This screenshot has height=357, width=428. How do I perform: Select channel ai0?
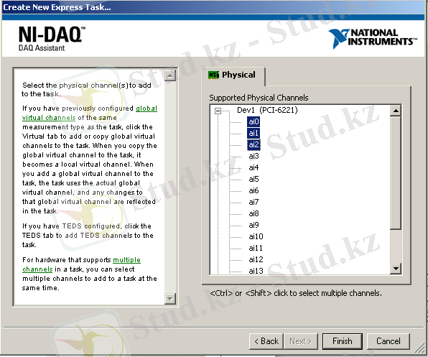[253, 121]
